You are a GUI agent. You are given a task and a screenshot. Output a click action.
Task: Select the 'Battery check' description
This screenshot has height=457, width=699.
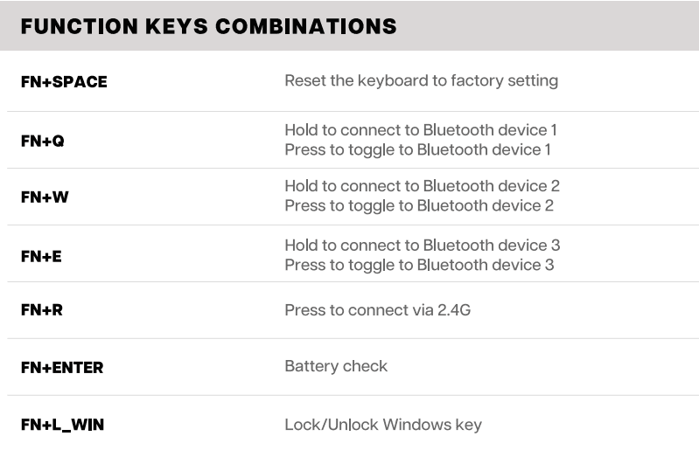336,366
